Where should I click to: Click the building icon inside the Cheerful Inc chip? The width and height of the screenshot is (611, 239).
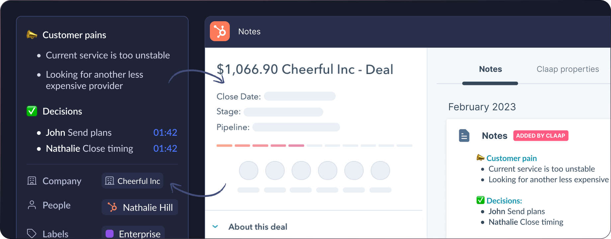click(110, 181)
